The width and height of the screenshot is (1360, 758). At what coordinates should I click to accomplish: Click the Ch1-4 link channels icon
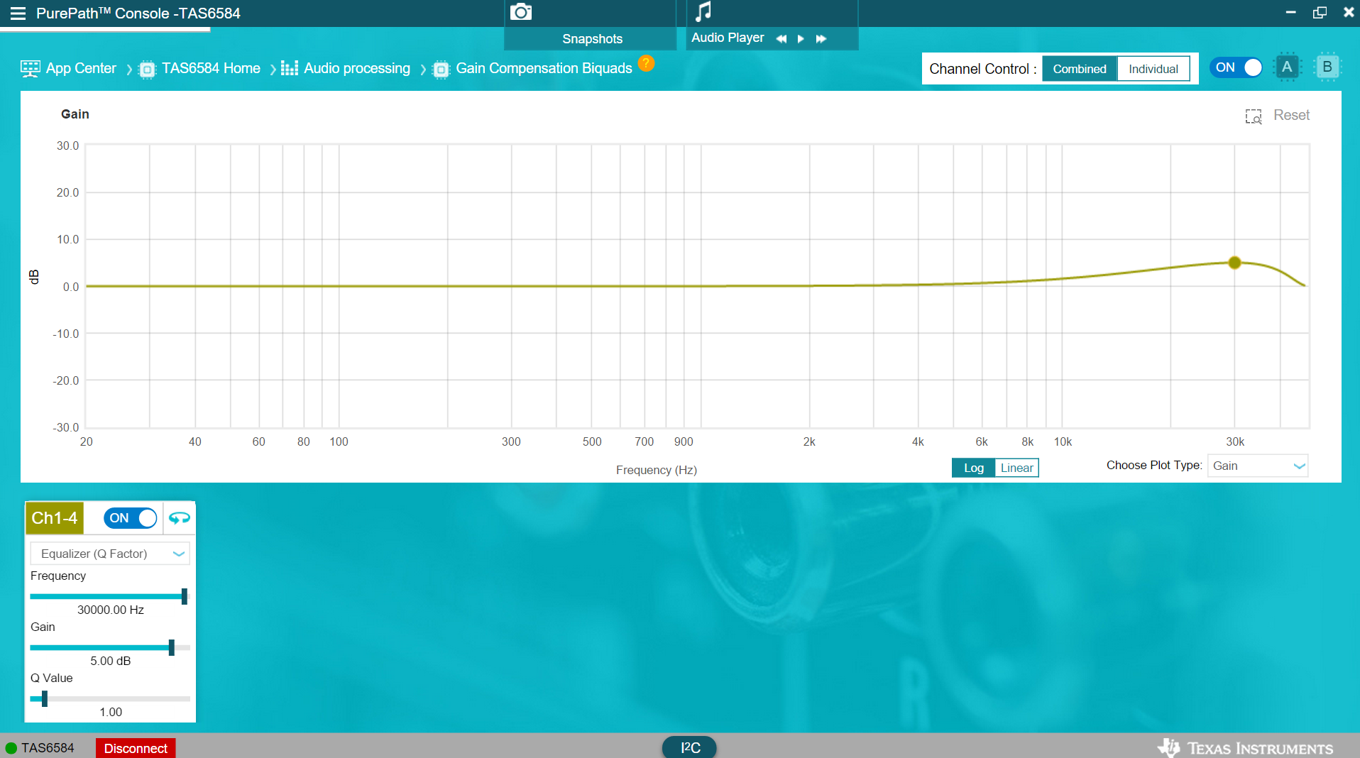coord(179,518)
